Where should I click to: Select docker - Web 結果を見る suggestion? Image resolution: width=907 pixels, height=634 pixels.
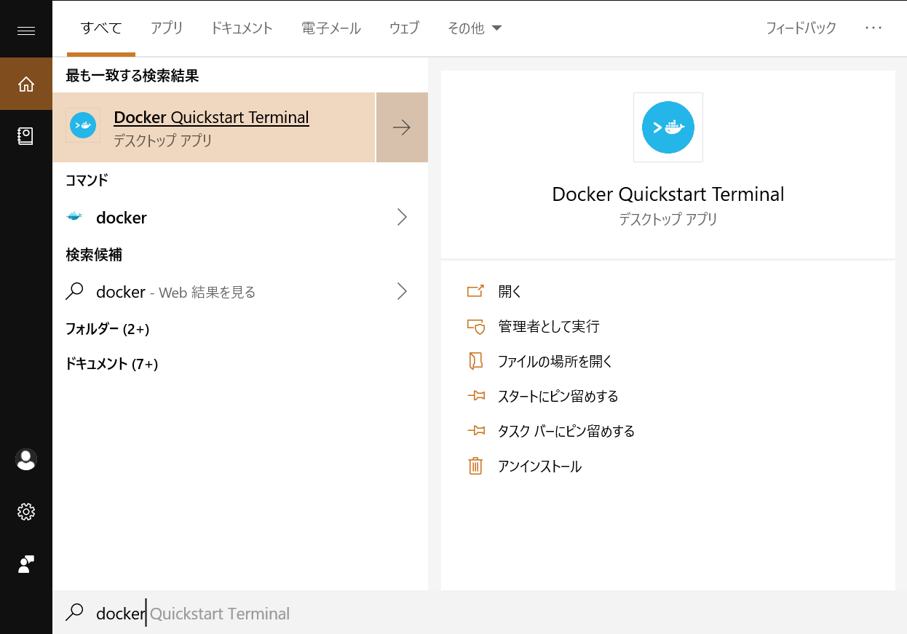240,291
